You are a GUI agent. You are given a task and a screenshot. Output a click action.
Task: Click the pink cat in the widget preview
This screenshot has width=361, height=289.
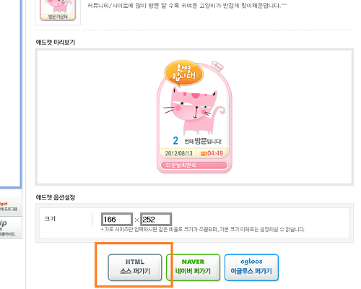[193, 111]
